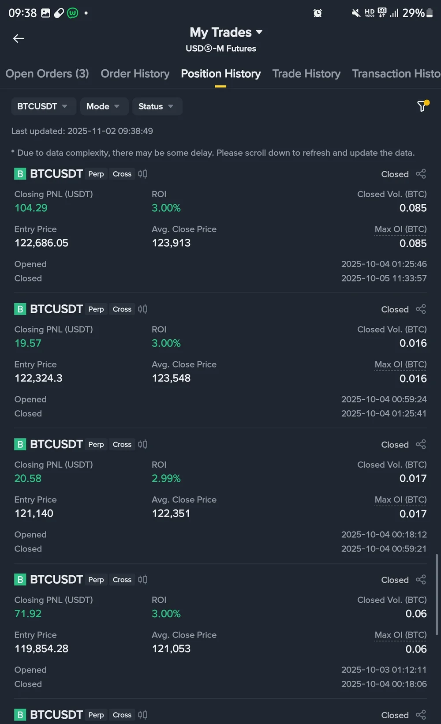Viewport: 441px width, 724px height.
Task: Share the 19.57 PNL position
Action: (421, 309)
